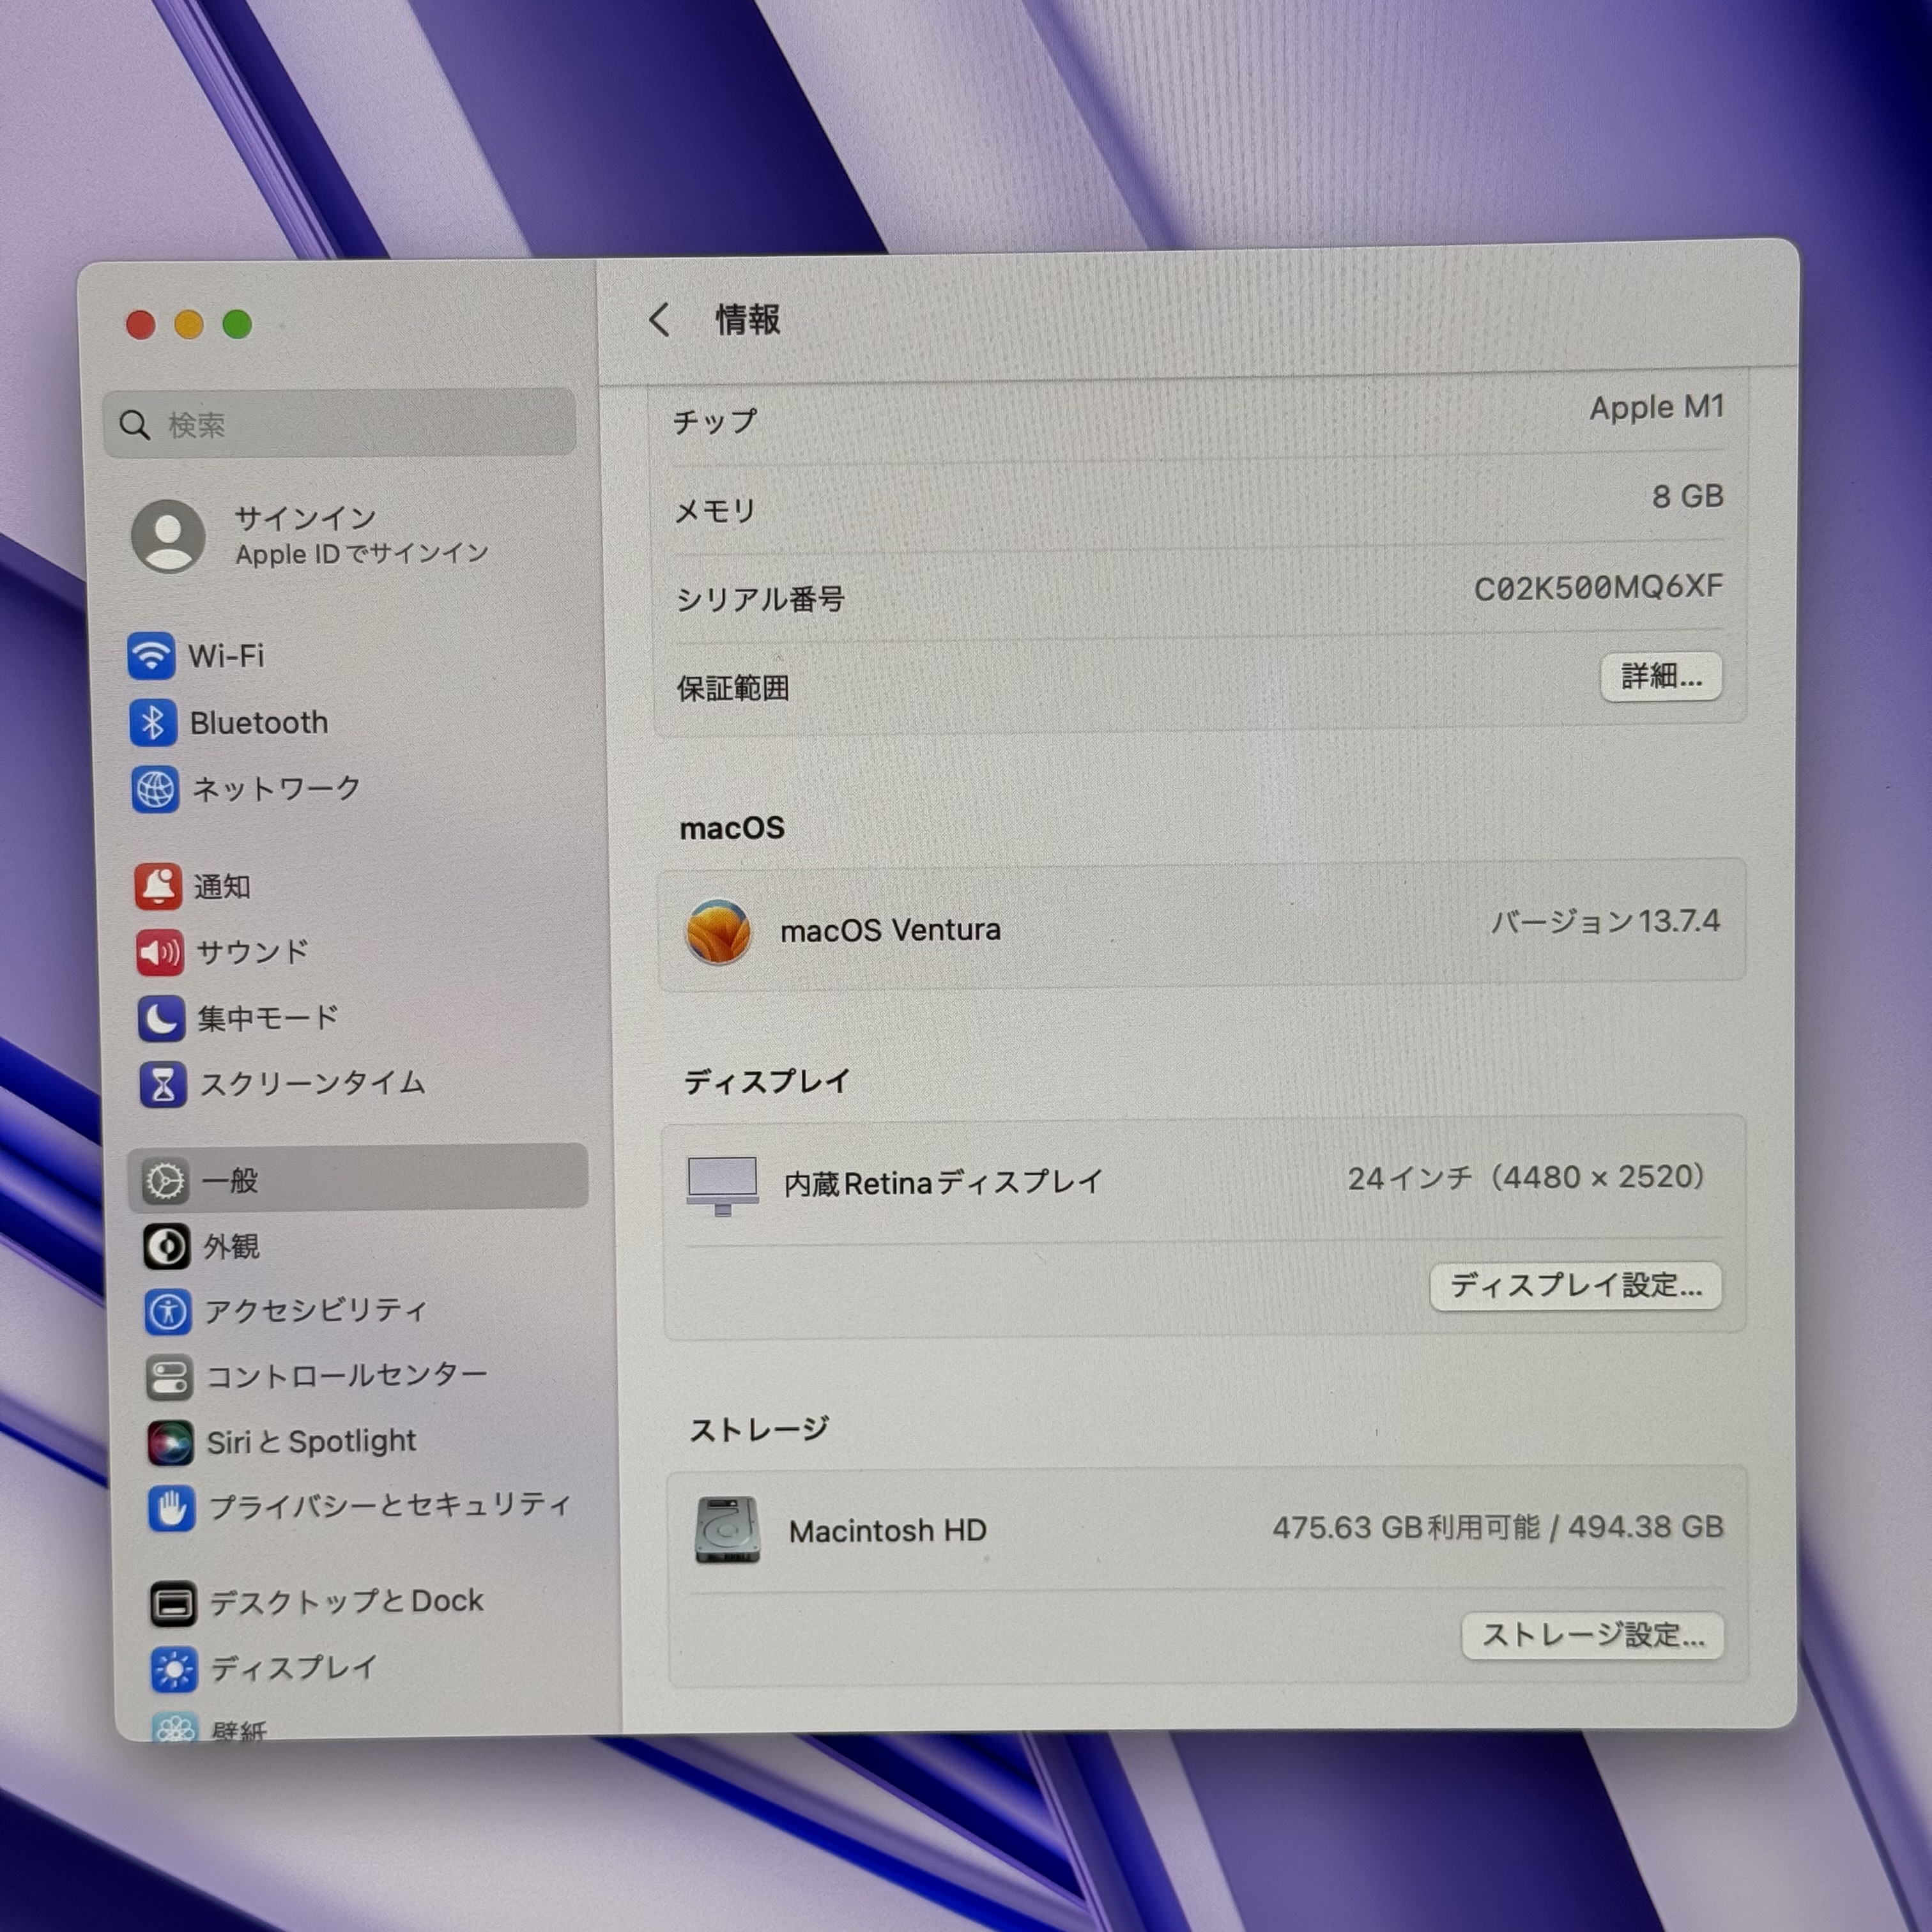Click the ストレージ設定... button
Viewport: 1932px width, 1932px height.
[x=1592, y=1635]
